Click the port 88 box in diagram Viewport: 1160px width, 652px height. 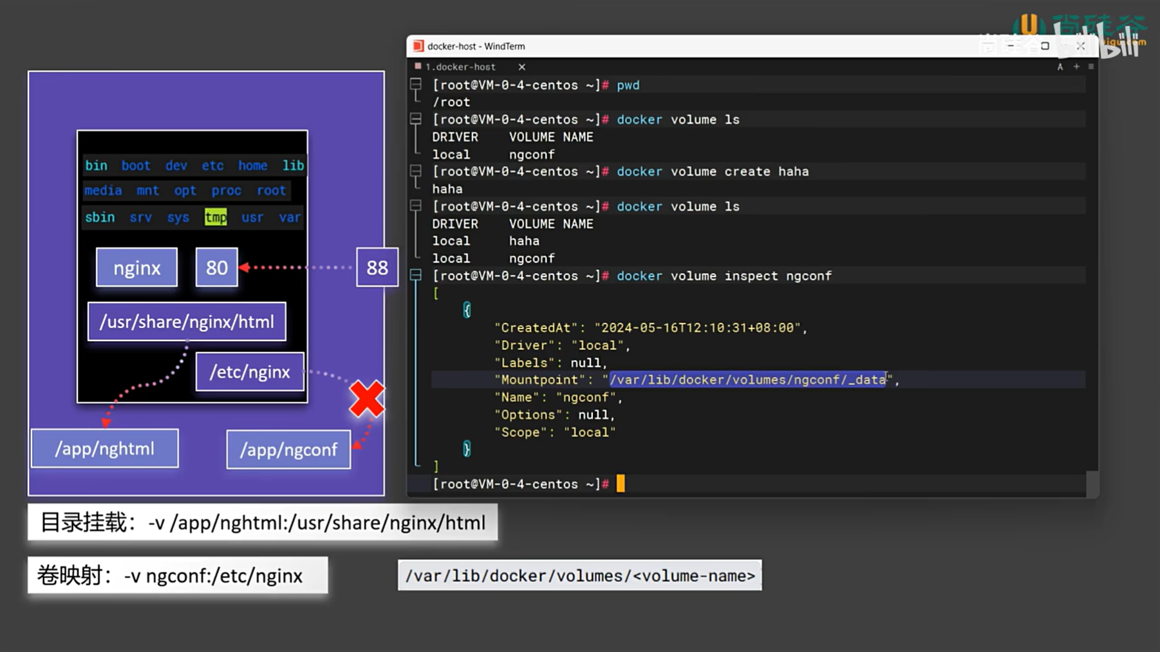pos(377,267)
